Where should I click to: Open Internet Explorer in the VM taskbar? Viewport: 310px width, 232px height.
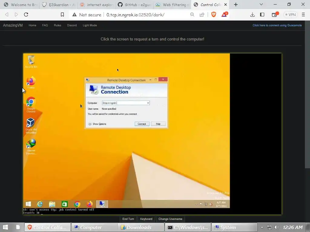click(x=40, y=204)
